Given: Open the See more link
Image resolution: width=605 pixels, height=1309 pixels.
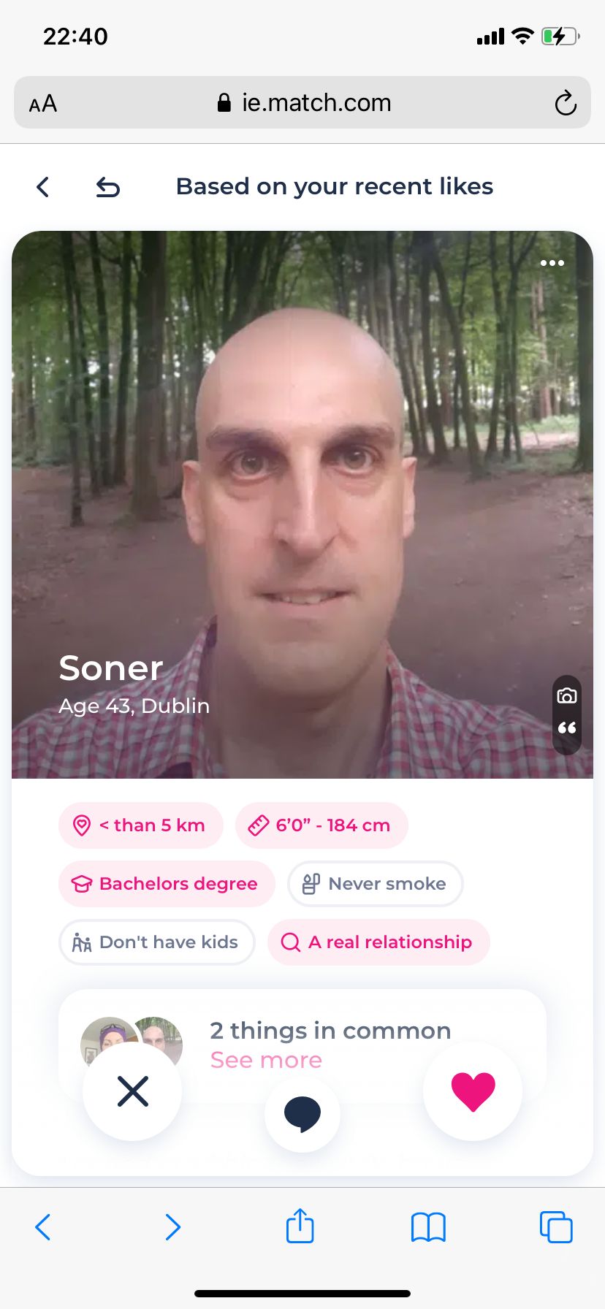Looking at the screenshot, I should point(266,1060).
